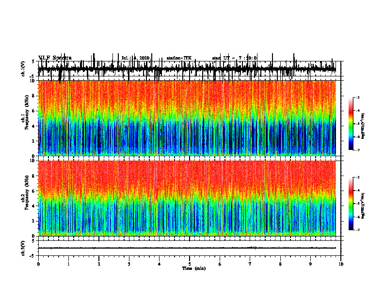Click the "-6" tick on ch.2 colorbar
Image resolution: width=384 pixels, height=296 pixels.
tap(358, 217)
